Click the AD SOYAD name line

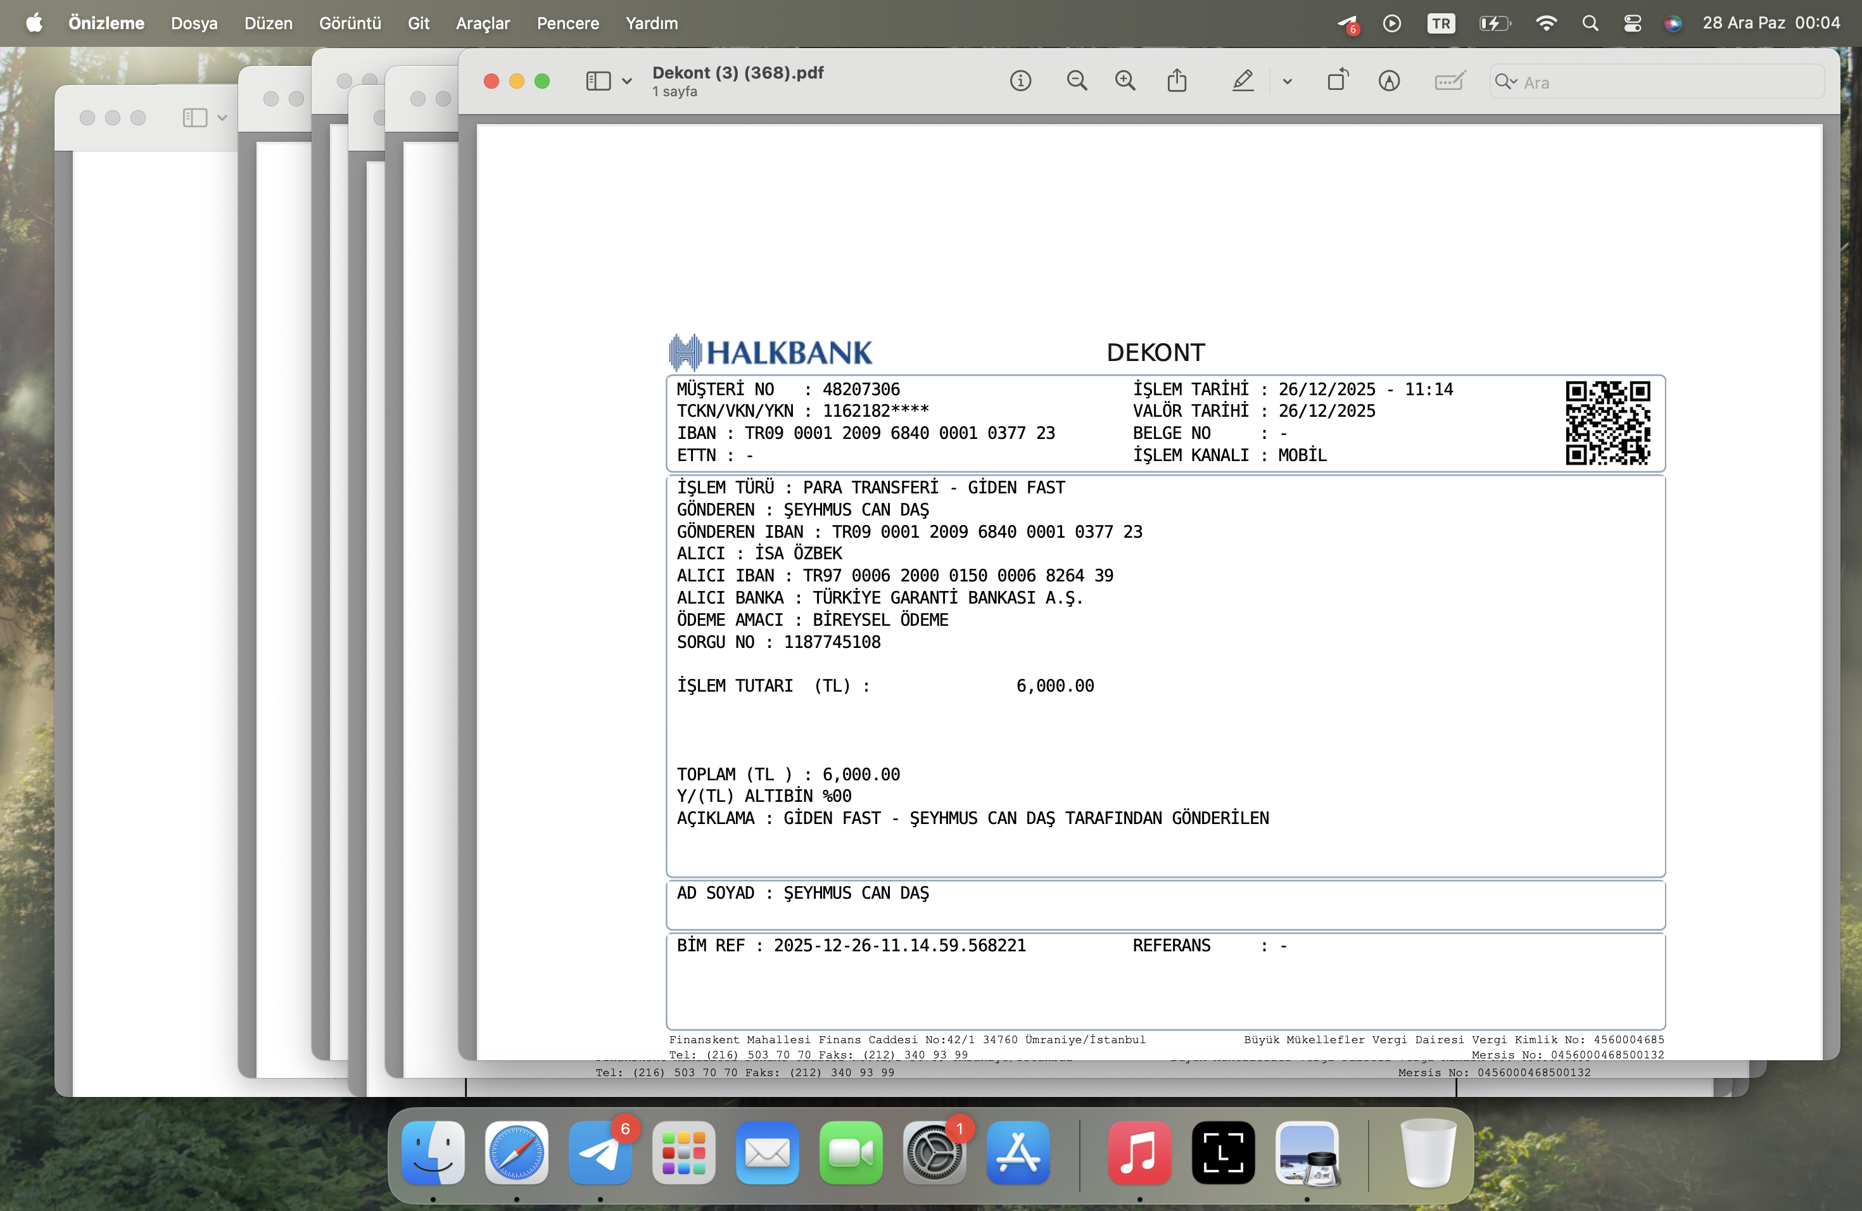tap(802, 894)
